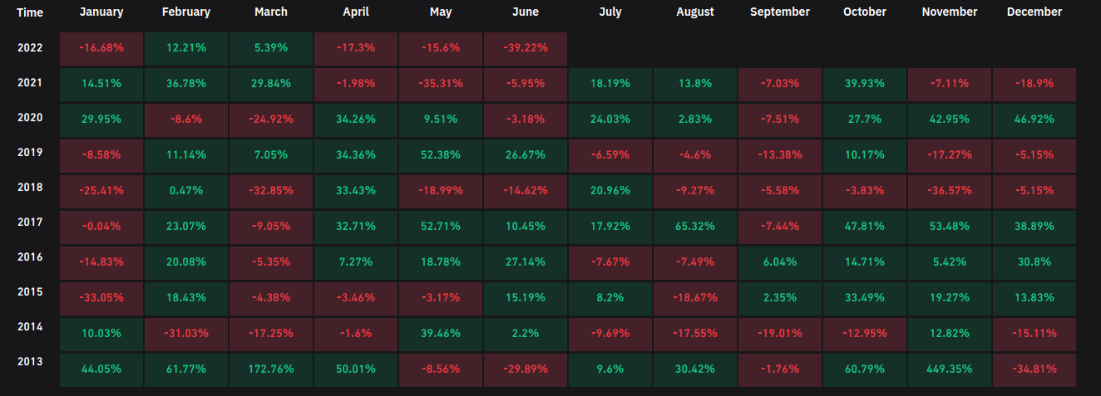Select the February 2014 cell showing -31.03%
Screen dimensions: 1101x396
[186, 334]
